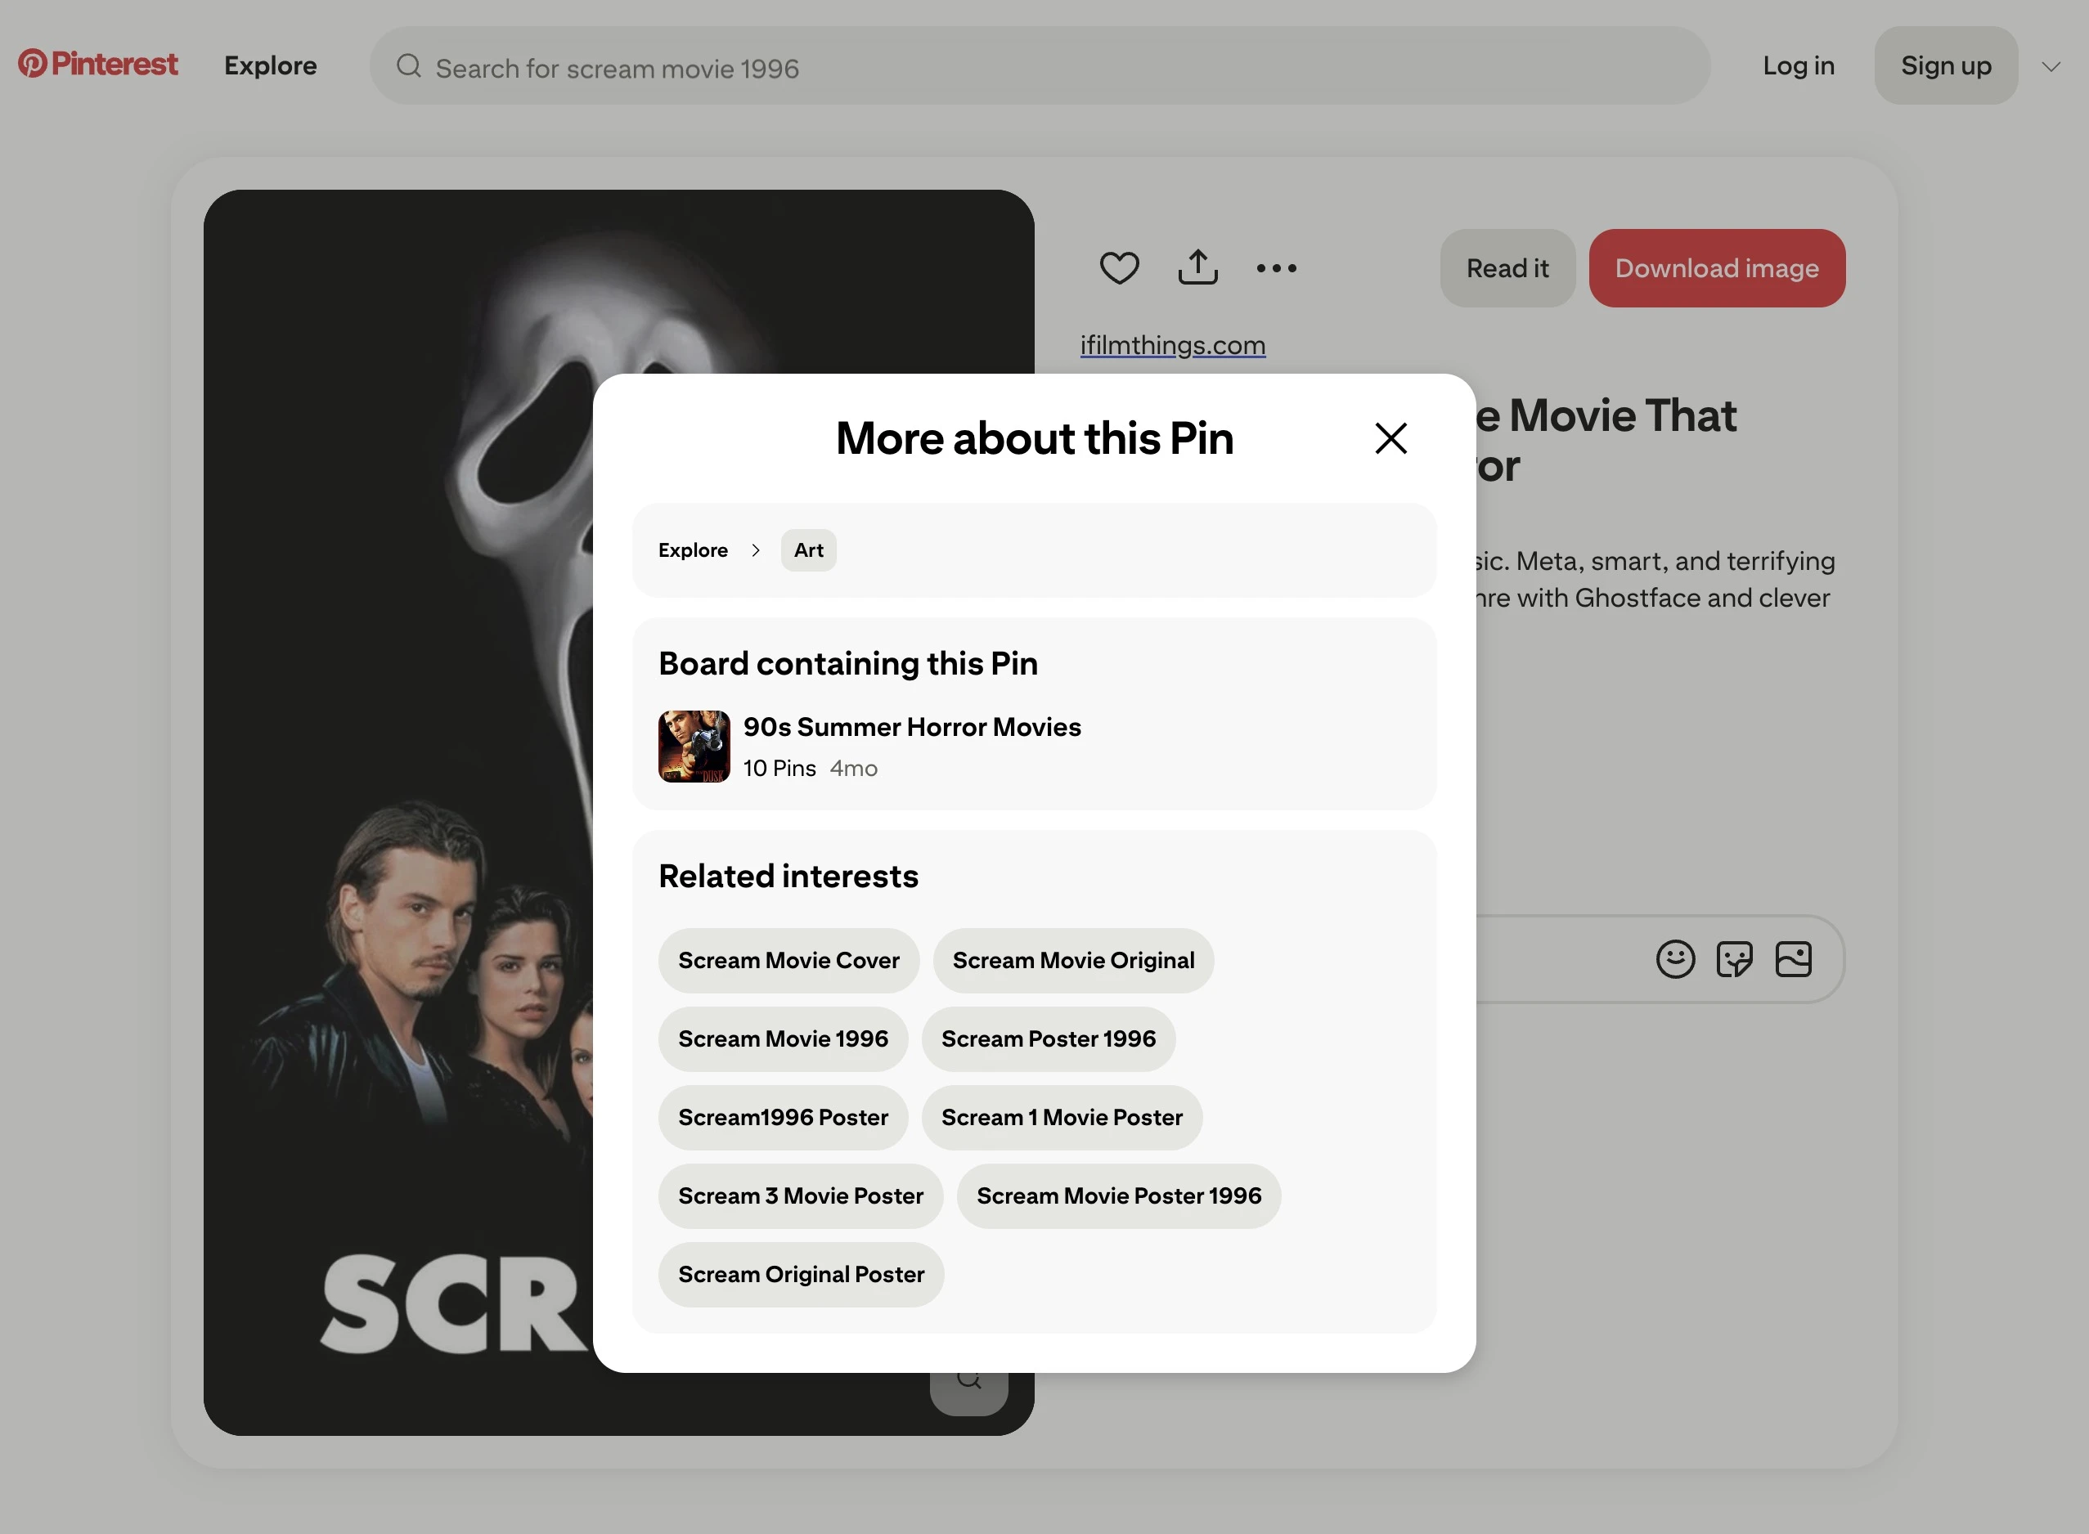
Task: Click the share upload icon
Action: (1197, 268)
